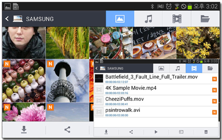Image resolution: width=222 pixels, height=140 pixels.
Task: Open the tower photo thumbnail
Action: (68, 81)
